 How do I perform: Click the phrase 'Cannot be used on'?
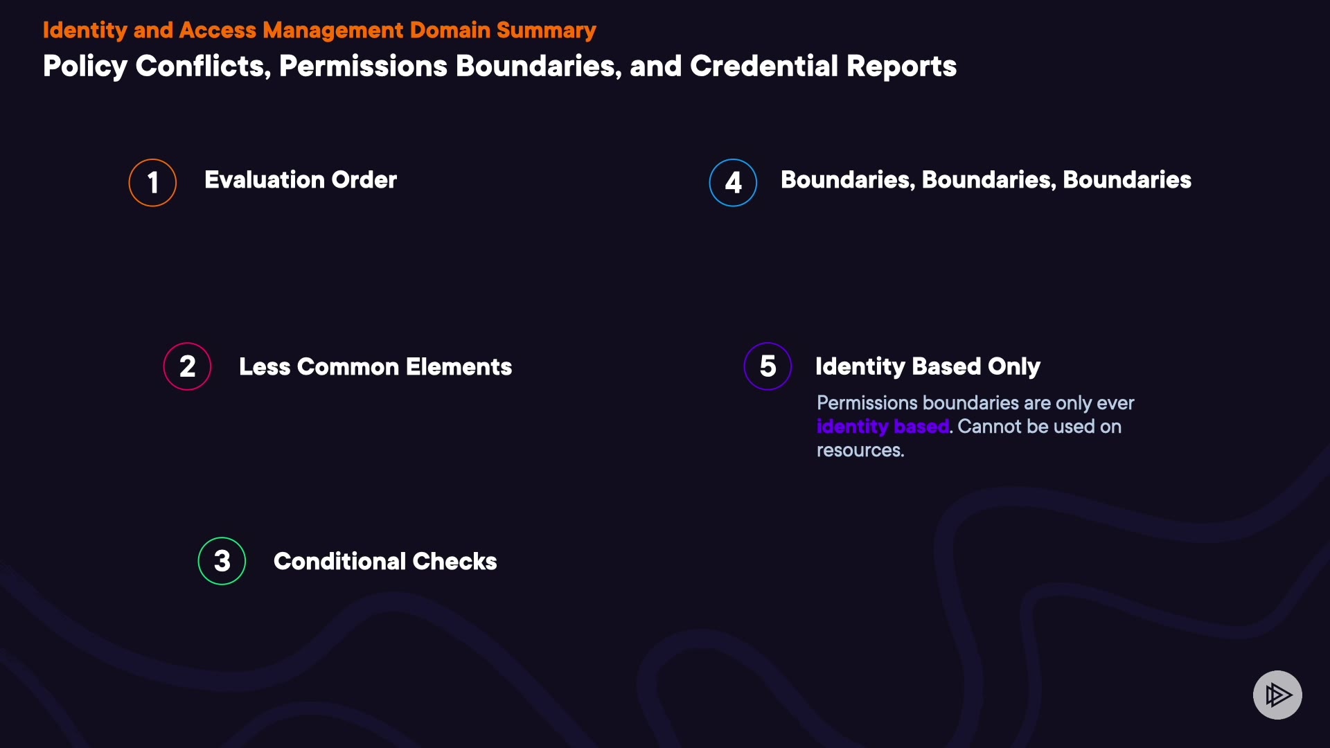[1039, 427]
